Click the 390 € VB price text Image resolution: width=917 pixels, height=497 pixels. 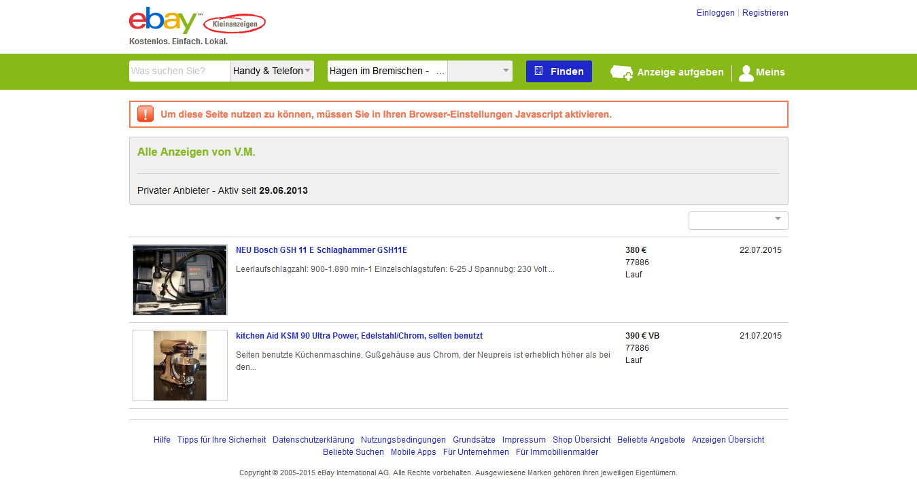(642, 336)
